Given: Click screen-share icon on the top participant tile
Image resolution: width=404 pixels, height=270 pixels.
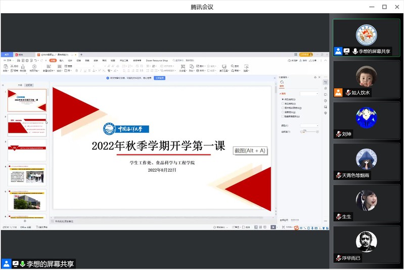Looking at the screenshot, I should (346, 51).
